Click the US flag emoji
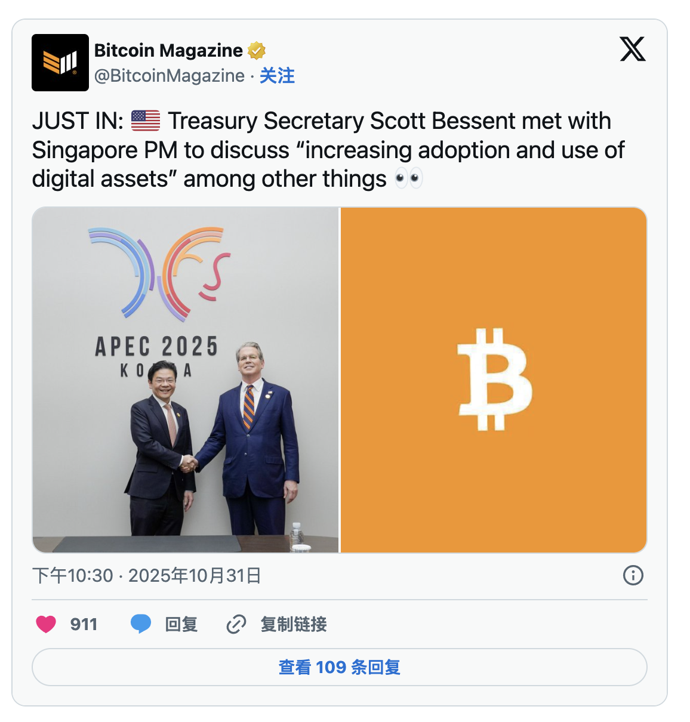The image size is (690, 722). click(x=146, y=121)
